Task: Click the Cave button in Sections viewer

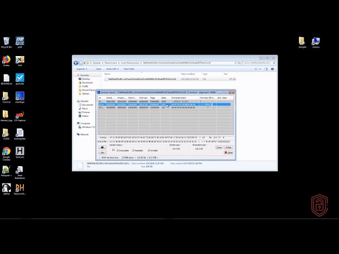Action: (x=219, y=147)
